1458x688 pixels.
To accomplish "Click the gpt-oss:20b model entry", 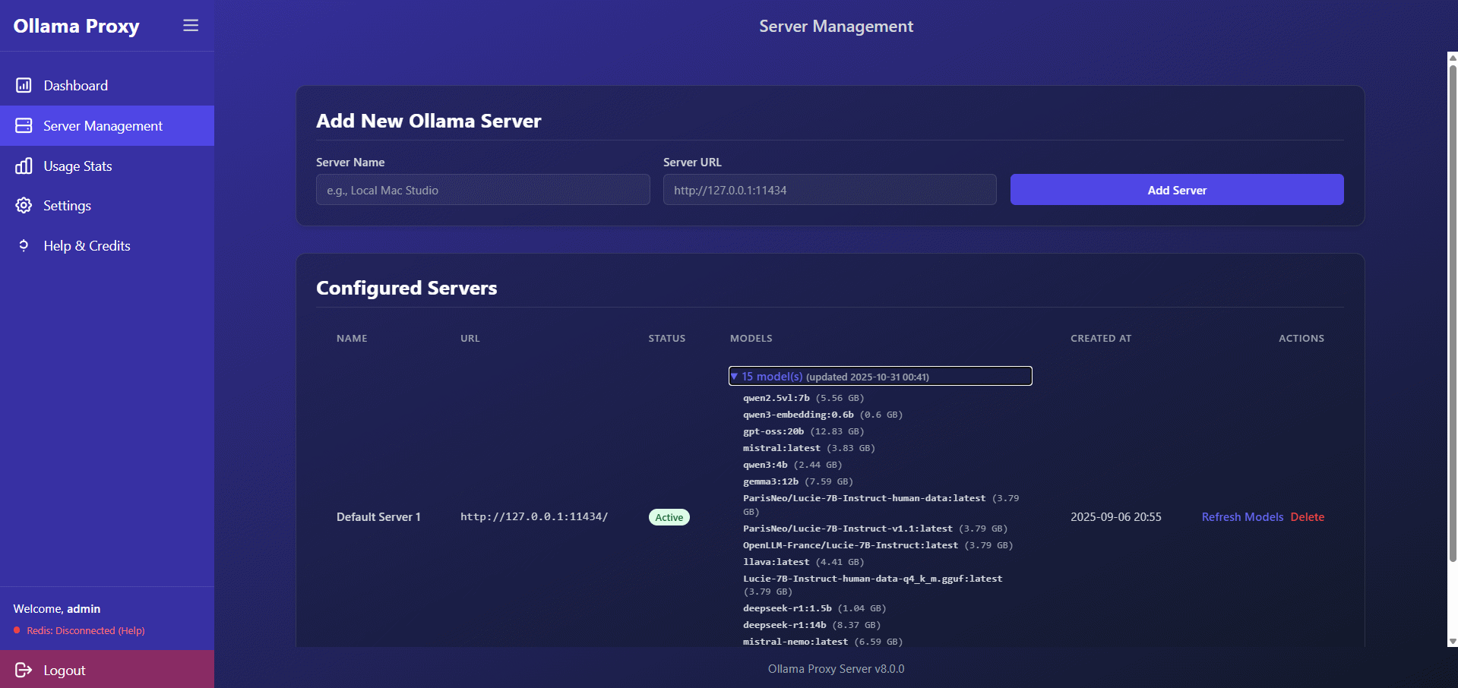I will 803,431.
